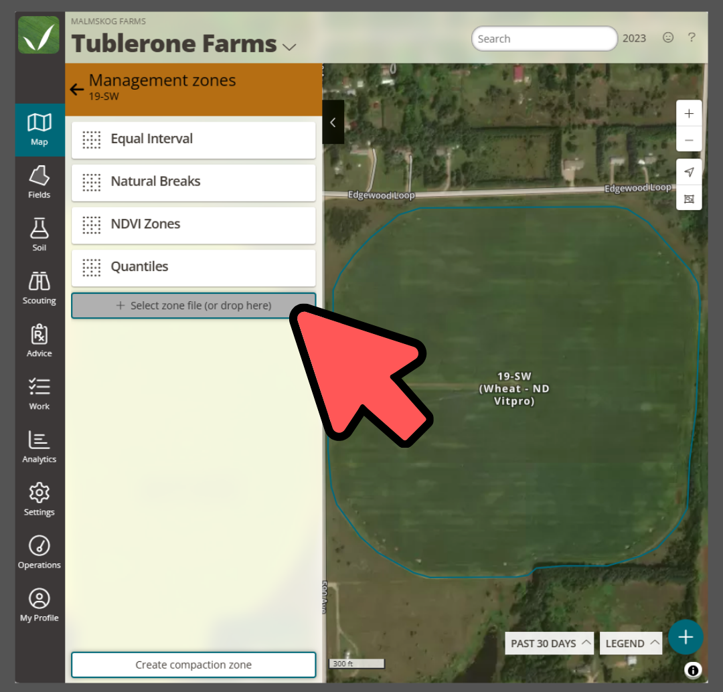The image size is (723, 692).
Task: Select the Quantiles zone method
Action: point(193,268)
